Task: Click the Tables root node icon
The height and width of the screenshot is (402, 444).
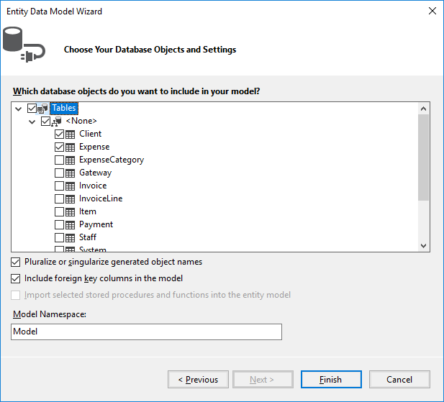Action: tap(42, 109)
